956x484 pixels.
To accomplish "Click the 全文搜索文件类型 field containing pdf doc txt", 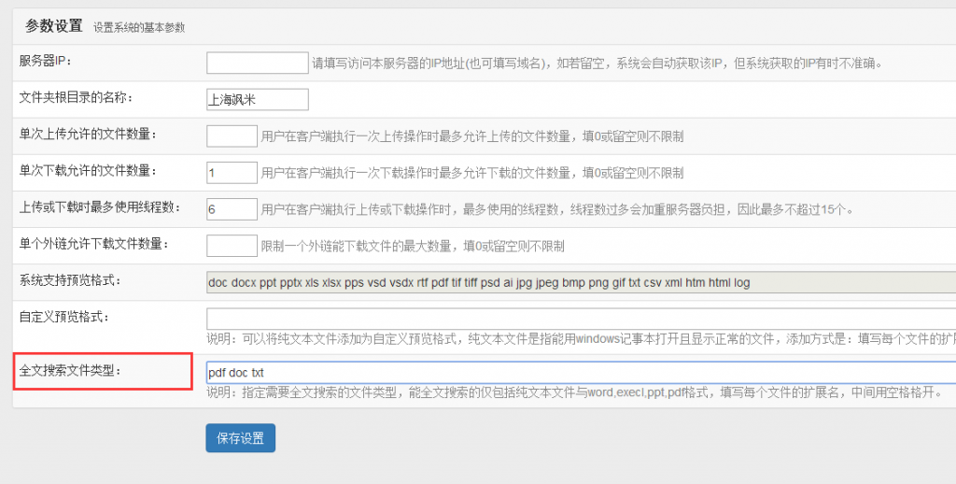I will [x=579, y=372].
